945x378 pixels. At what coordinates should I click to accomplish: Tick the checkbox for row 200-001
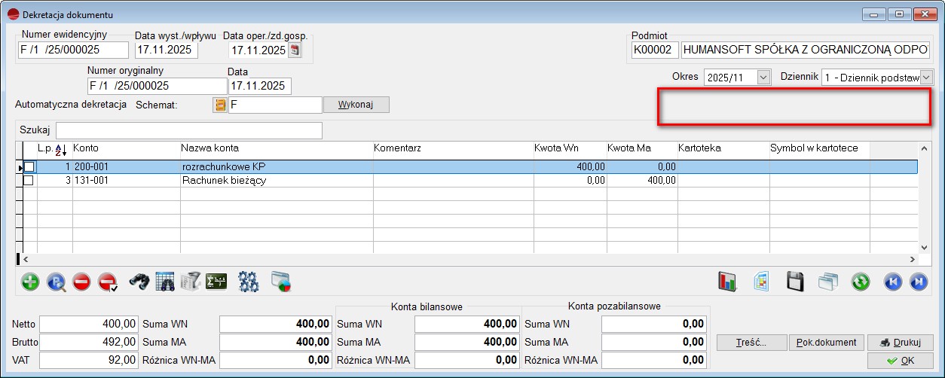pos(29,166)
